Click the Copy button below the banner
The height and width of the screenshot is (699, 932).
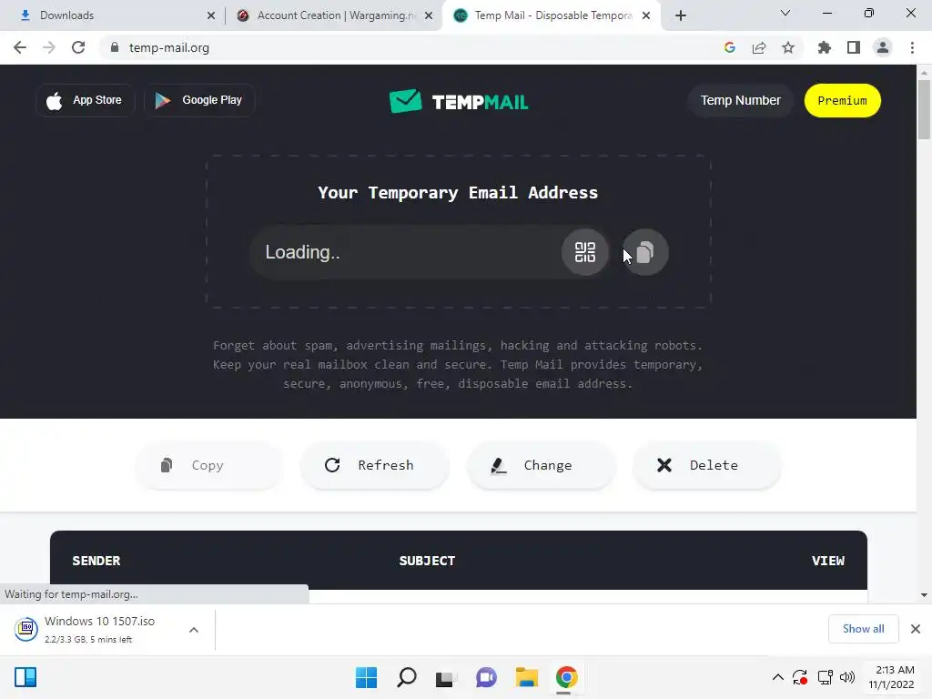pos(209,465)
